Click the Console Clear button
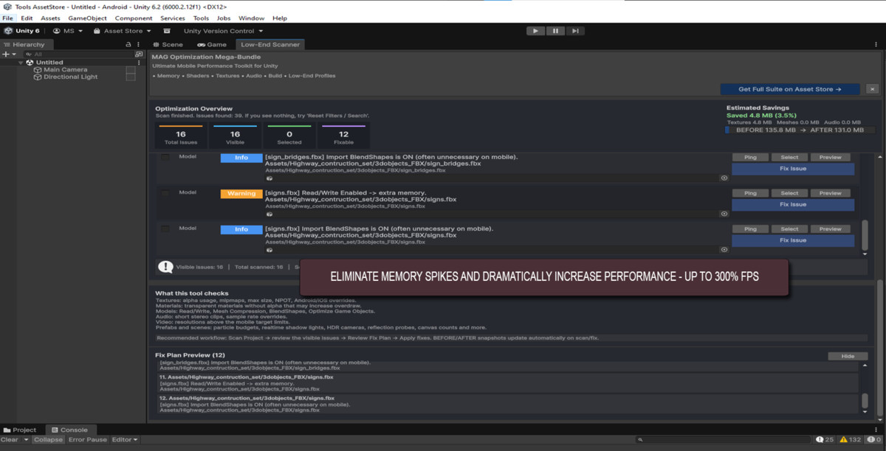The height and width of the screenshot is (451, 886). (x=10, y=440)
